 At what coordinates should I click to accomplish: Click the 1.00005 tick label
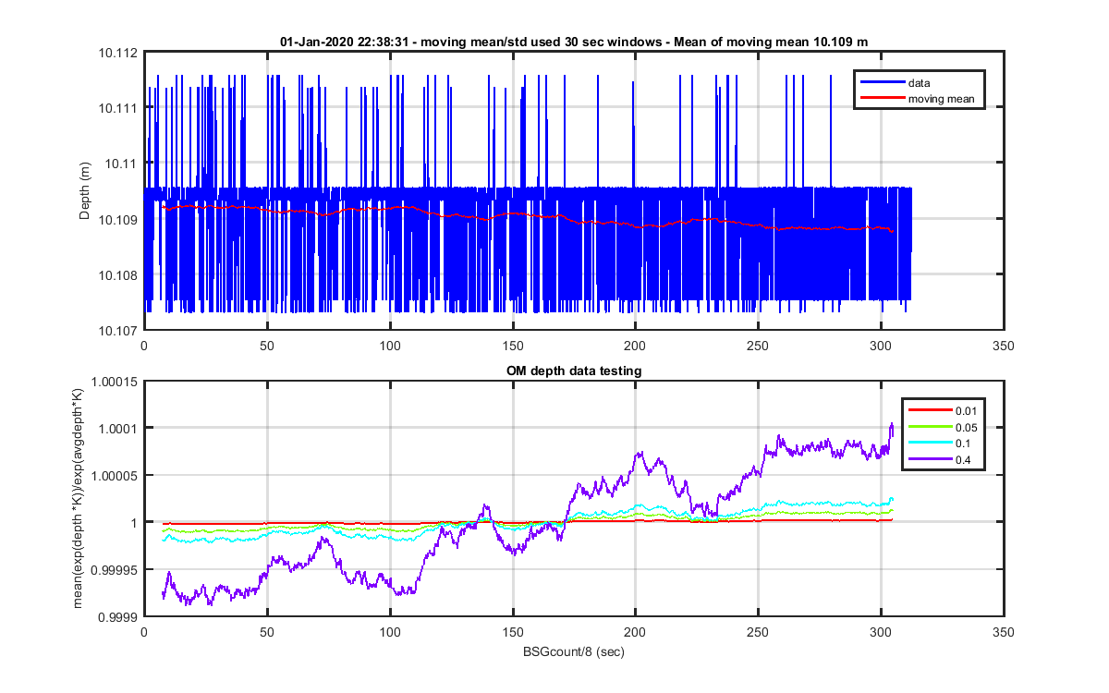tap(116, 476)
